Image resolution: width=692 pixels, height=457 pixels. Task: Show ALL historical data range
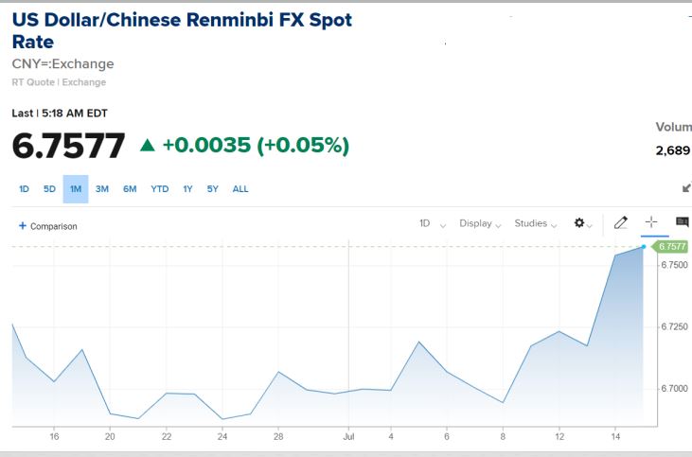pyautogui.click(x=240, y=189)
